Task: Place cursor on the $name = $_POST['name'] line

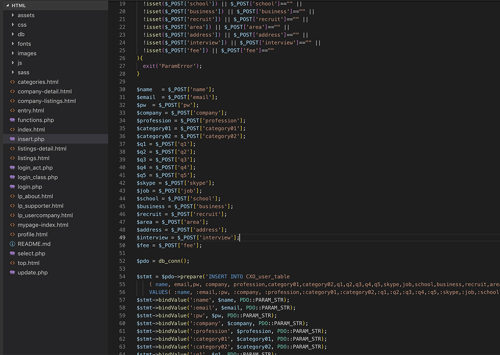Action: point(175,89)
